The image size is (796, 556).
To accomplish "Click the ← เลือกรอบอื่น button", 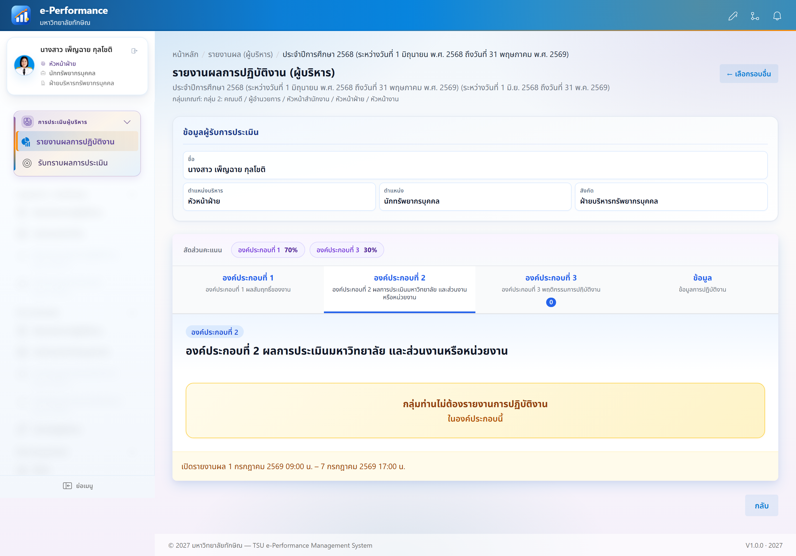I will click(748, 74).
